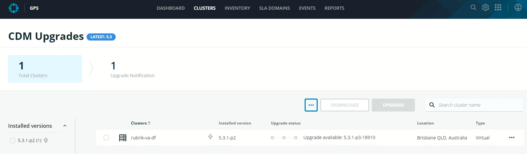Click the Brisbane QLD, Australia cell

point(442,138)
